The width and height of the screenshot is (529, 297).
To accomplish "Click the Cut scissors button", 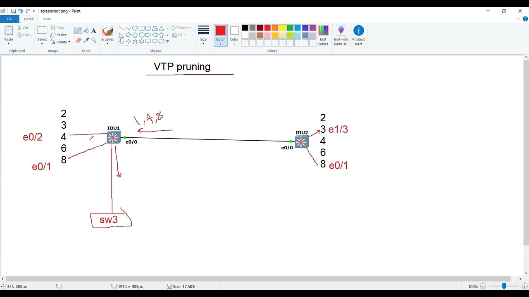I will (23, 28).
